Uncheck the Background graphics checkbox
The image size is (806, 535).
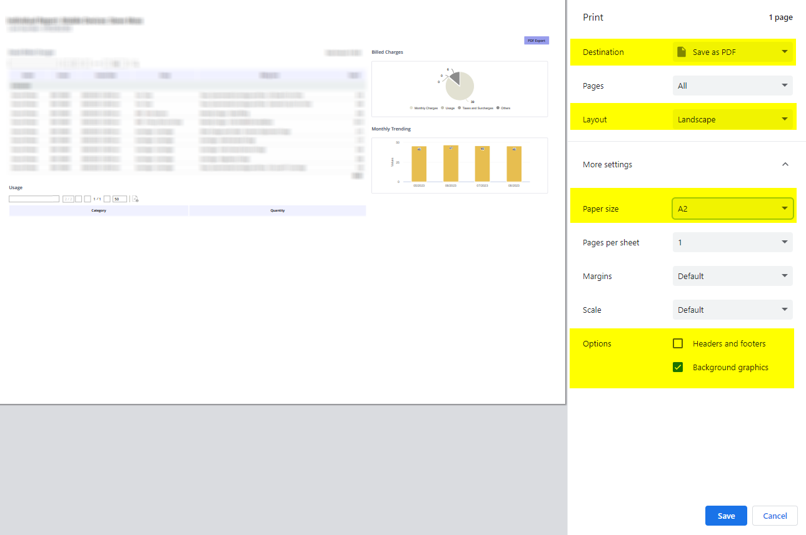pos(678,367)
